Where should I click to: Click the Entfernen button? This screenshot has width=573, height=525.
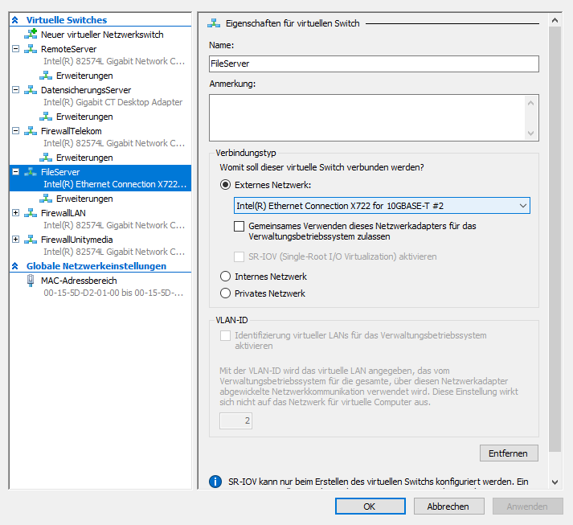click(509, 453)
